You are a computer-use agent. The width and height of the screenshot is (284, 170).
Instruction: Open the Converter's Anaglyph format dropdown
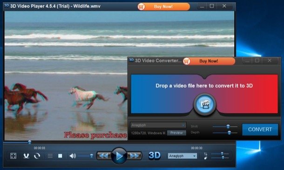158,125
